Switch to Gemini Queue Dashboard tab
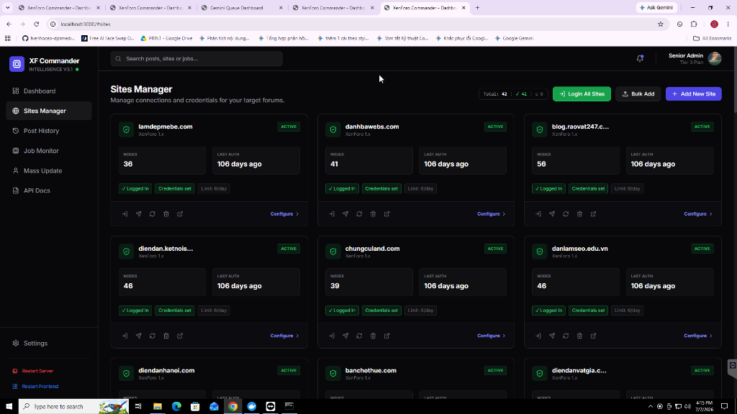This screenshot has width=737, height=414. click(242, 8)
